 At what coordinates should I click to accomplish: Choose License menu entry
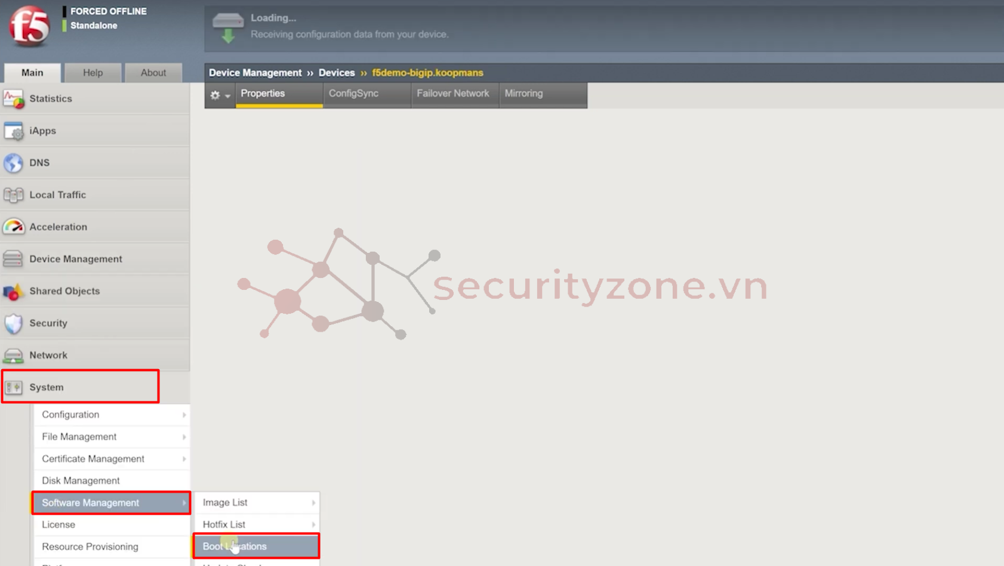click(x=112, y=525)
